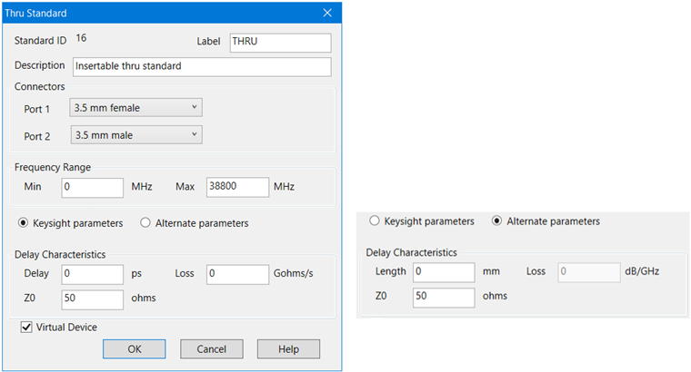Image resolution: width=691 pixels, height=372 pixels.
Task: Select Alternate parameters radio in right panel
Action: pos(496,220)
